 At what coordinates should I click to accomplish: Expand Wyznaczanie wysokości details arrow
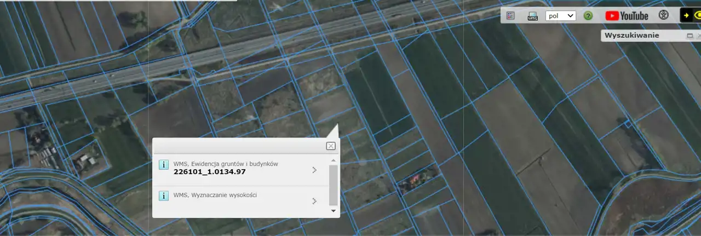click(314, 201)
